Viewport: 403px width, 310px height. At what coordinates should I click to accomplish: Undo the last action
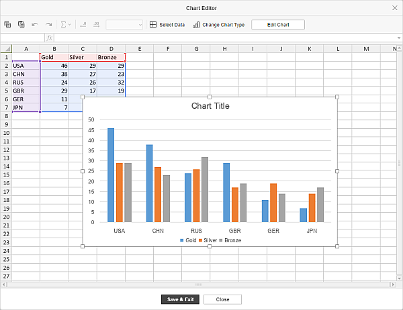(x=35, y=24)
